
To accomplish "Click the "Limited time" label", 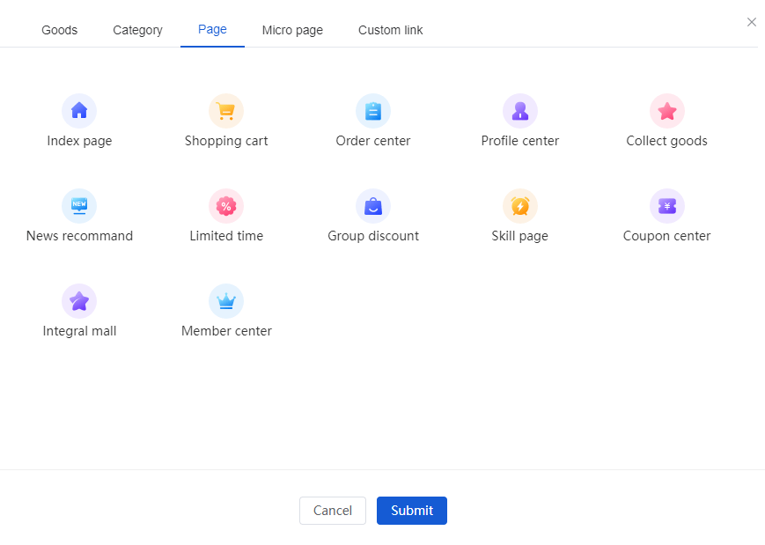I will (226, 236).
